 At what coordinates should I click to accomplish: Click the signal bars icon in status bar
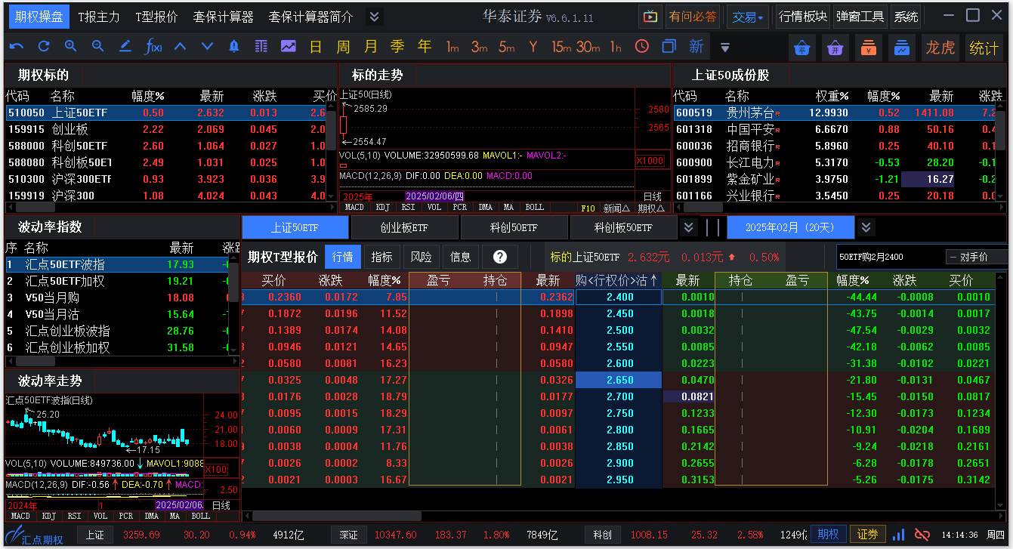[x=899, y=535]
